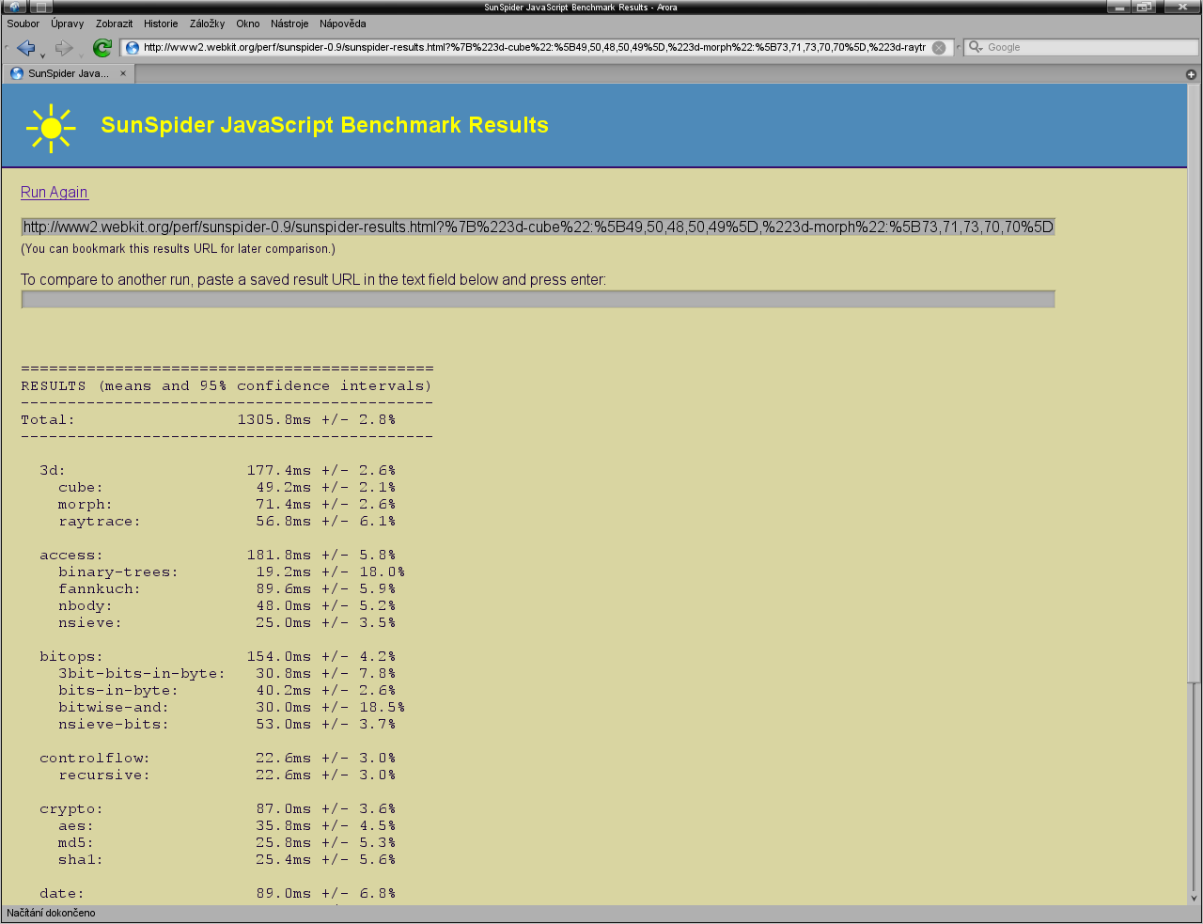Image resolution: width=1203 pixels, height=924 pixels.
Task: Click the bookmark this results URL note
Action: [178, 249]
